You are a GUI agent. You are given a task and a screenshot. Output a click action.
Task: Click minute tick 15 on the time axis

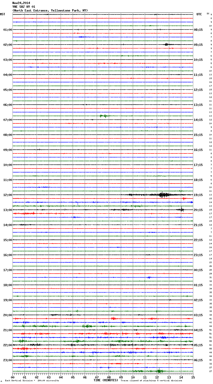click(193, 377)
